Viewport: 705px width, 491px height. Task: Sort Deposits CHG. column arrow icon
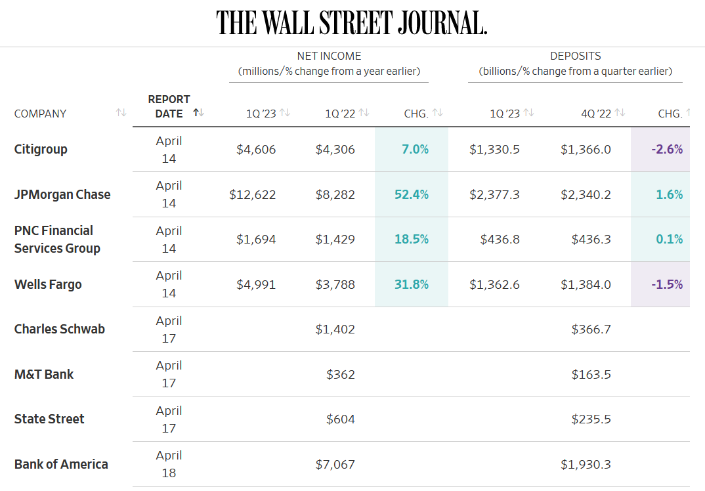688,112
